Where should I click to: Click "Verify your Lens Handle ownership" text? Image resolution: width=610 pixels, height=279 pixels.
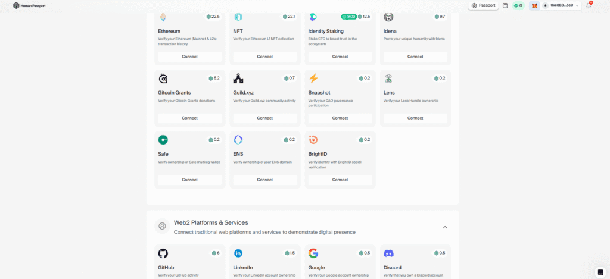tap(411, 101)
